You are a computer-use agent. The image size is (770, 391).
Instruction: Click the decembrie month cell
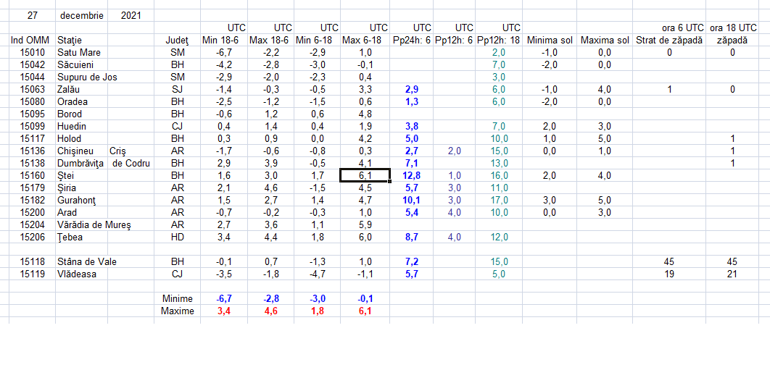(x=81, y=15)
